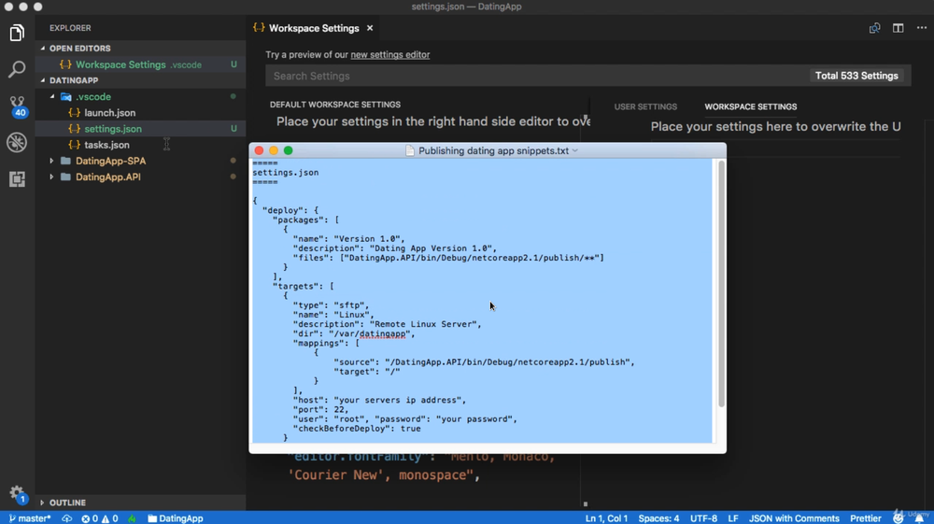Click the feedback smiley icon in status bar

(x=899, y=518)
